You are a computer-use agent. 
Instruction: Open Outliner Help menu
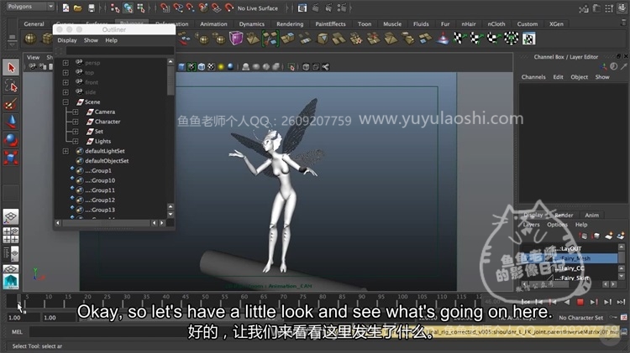click(x=111, y=40)
